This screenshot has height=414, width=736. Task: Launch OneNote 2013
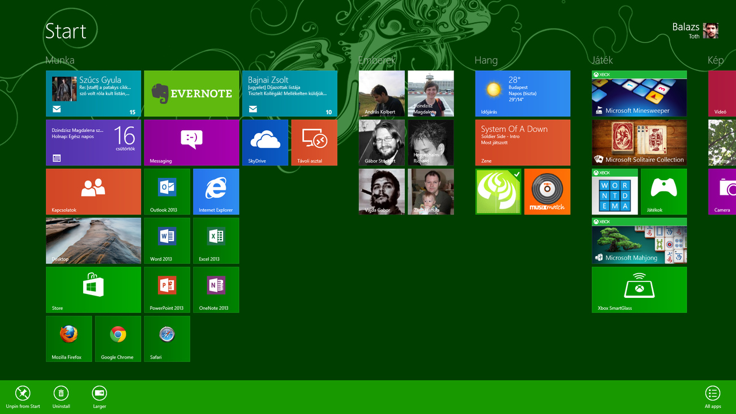tap(216, 290)
